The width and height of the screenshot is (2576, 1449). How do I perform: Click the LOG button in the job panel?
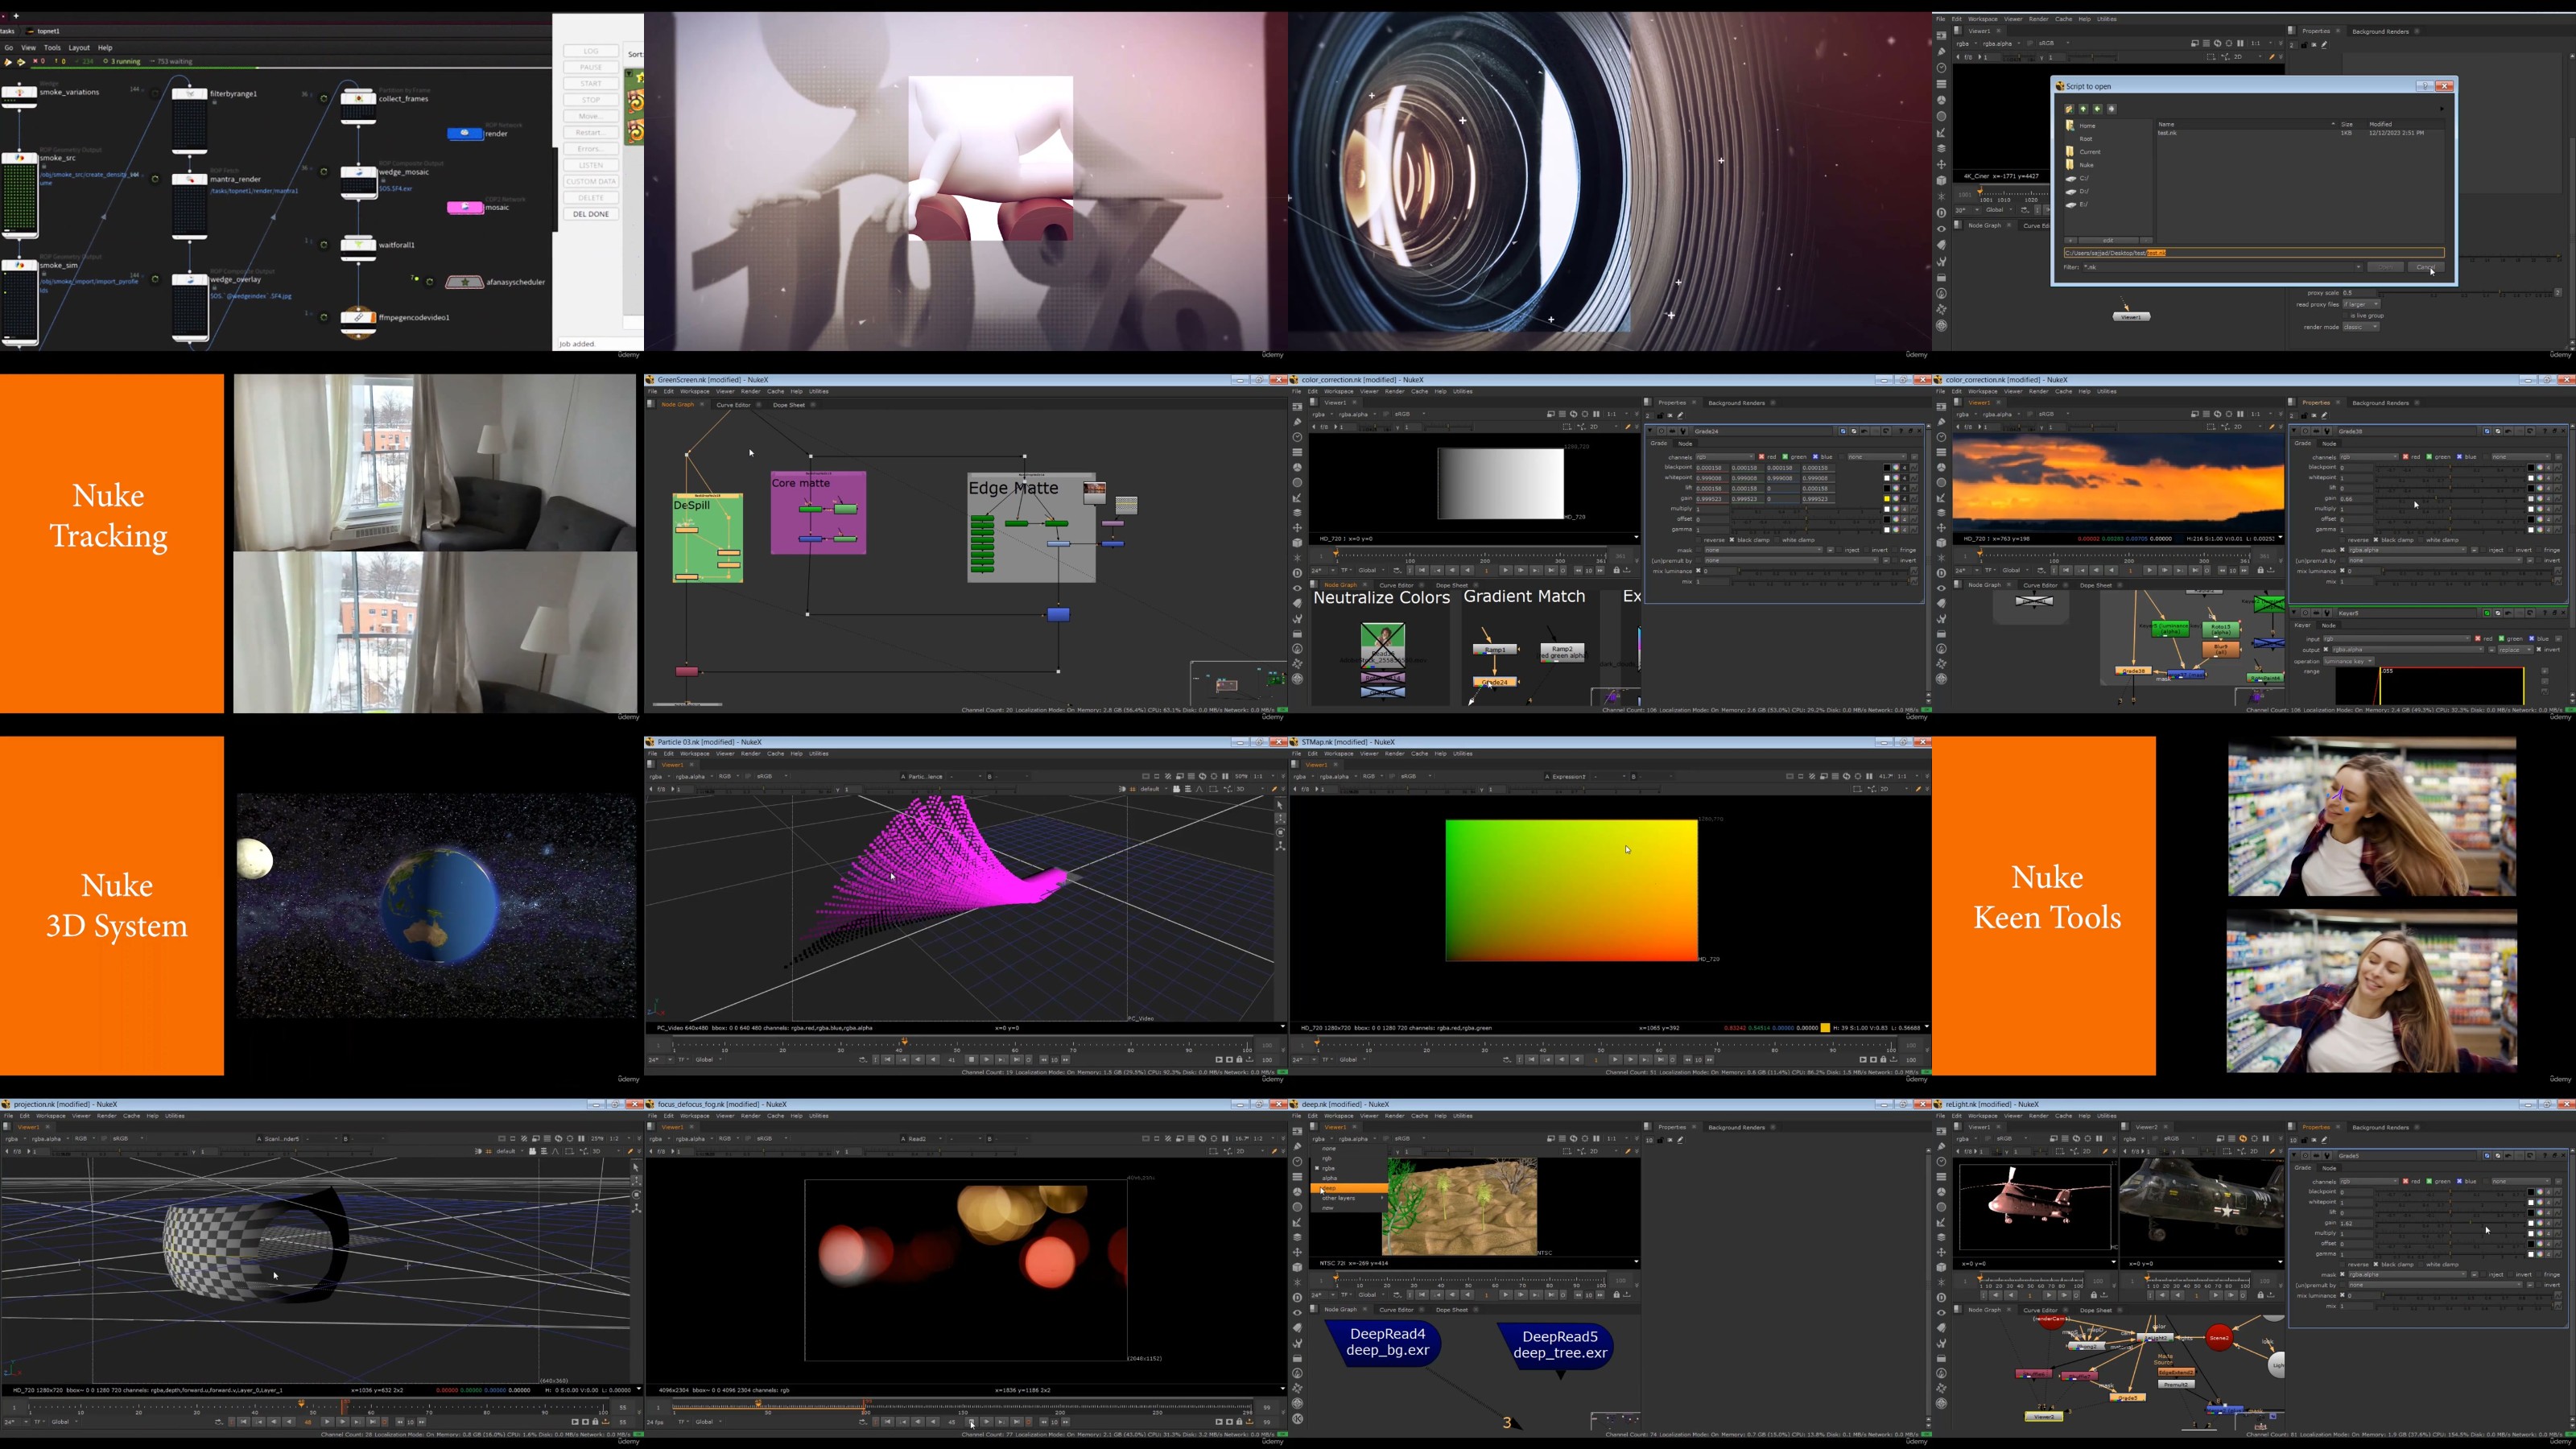click(x=591, y=51)
